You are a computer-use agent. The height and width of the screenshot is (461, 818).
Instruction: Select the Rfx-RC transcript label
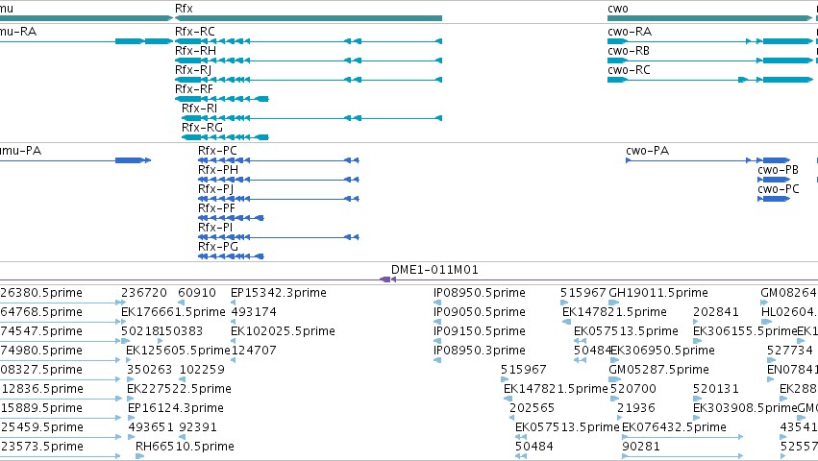194,32
